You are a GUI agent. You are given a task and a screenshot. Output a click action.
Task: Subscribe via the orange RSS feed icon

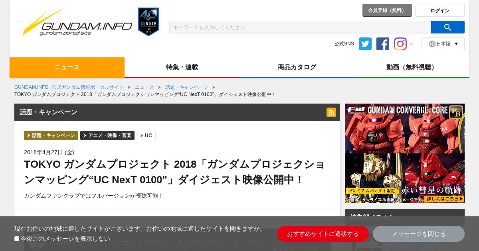[331, 112]
